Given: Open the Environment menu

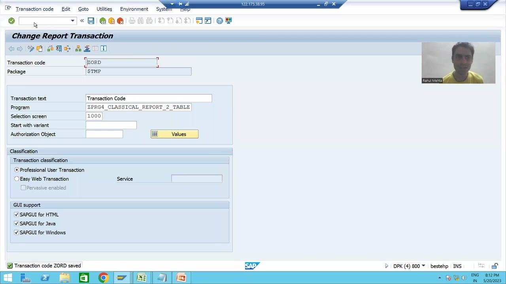Looking at the screenshot, I should click(134, 9).
